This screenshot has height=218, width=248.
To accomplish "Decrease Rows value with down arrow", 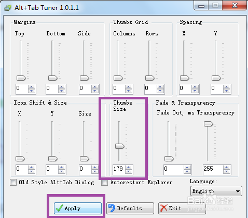I will click(160, 91).
